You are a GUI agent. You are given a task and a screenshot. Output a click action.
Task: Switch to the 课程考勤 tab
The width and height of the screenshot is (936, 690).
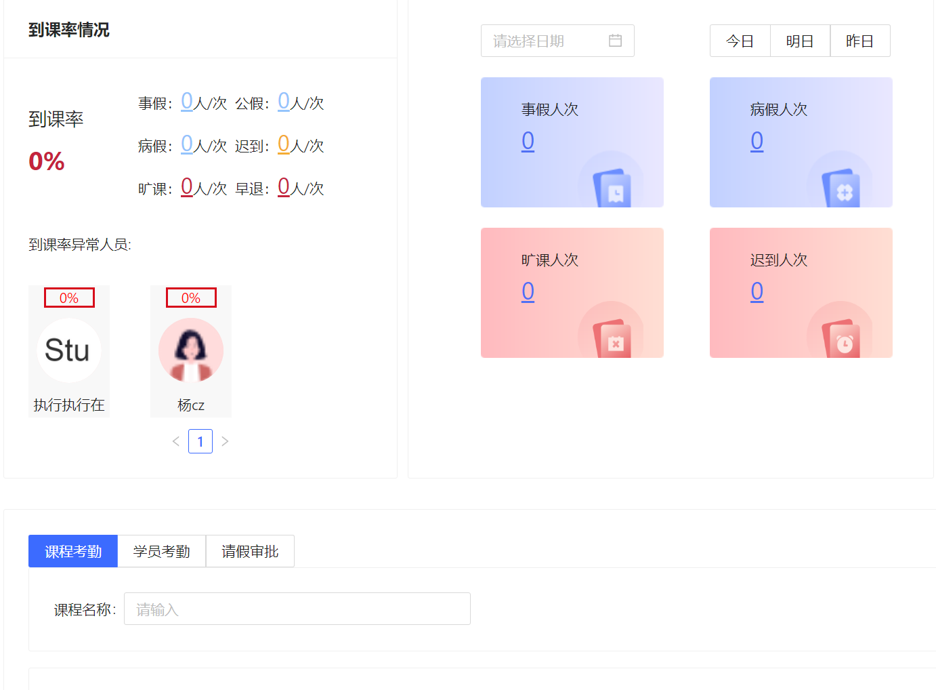pyautogui.click(x=73, y=551)
